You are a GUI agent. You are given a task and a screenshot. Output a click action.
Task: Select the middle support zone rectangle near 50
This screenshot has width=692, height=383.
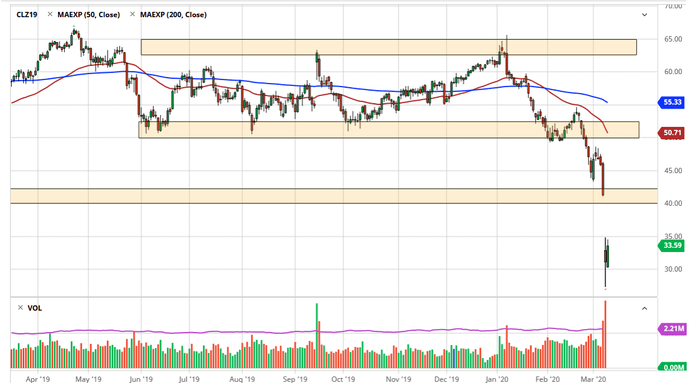coord(389,130)
